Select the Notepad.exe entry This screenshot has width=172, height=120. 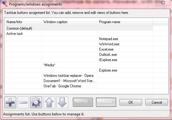(79, 39)
